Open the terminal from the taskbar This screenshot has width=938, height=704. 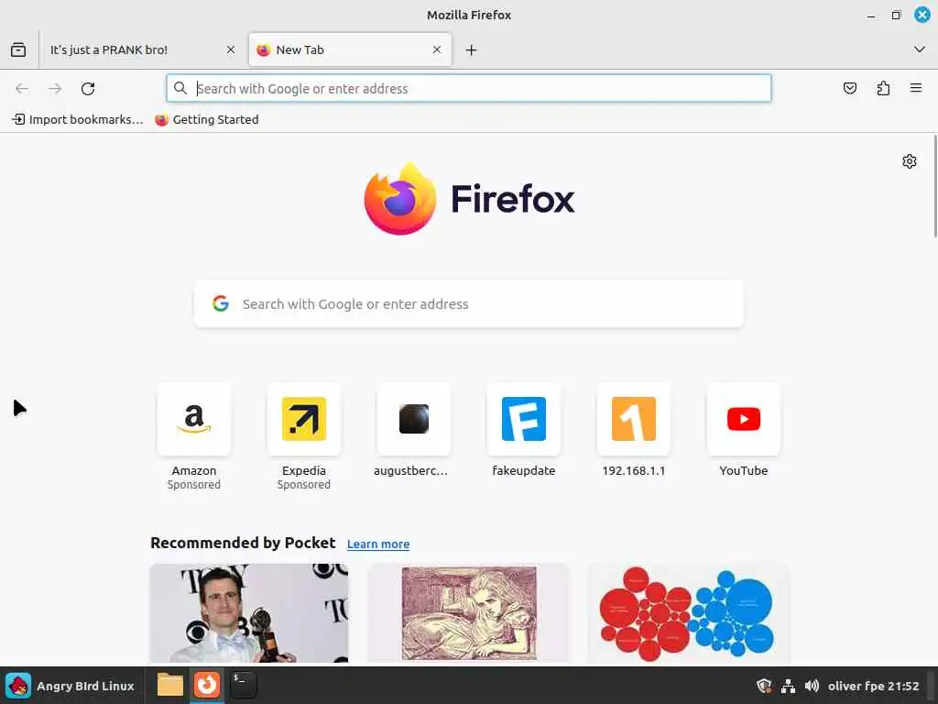(x=243, y=685)
